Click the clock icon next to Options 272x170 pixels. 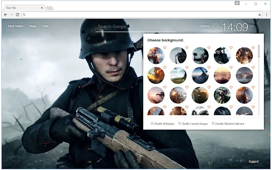coord(215,26)
